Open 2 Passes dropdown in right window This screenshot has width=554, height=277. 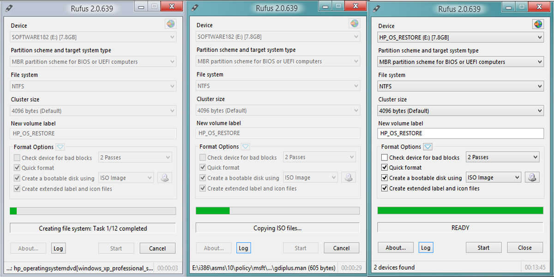pyautogui.click(x=502, y=157)
